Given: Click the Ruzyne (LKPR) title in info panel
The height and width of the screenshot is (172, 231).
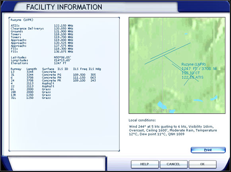Looking at the screenshot, I should (x=22, y=20).
